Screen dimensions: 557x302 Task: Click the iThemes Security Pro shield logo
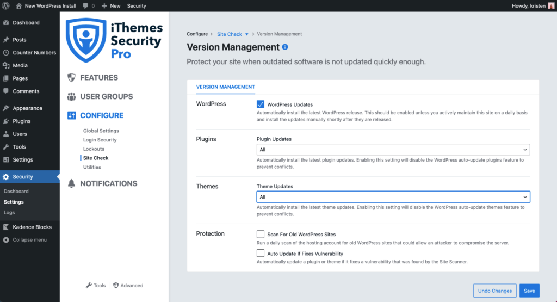(86, 40)
